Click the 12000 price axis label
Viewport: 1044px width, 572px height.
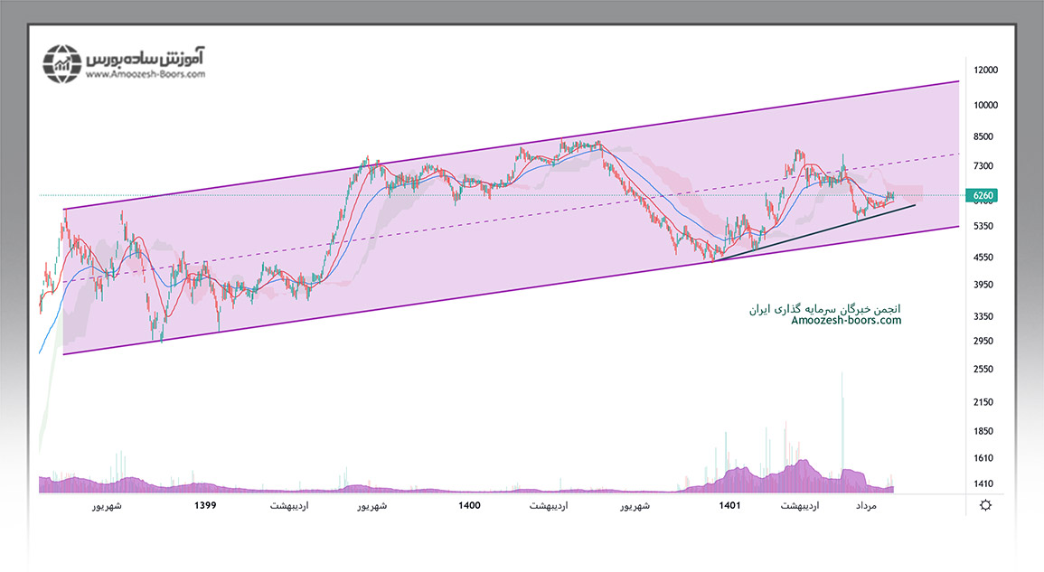[x=984, y=71]
